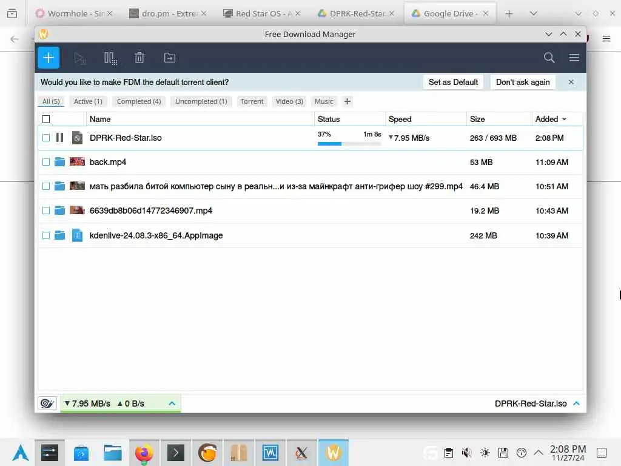
Task: Sort by the Name column header
Action: click(x=200, y=119)
